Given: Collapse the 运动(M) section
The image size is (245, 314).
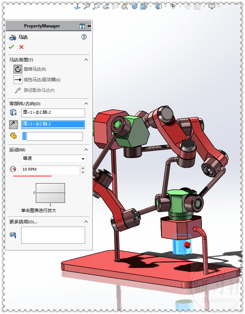Looking at the screenshot, I should (86, 150).
